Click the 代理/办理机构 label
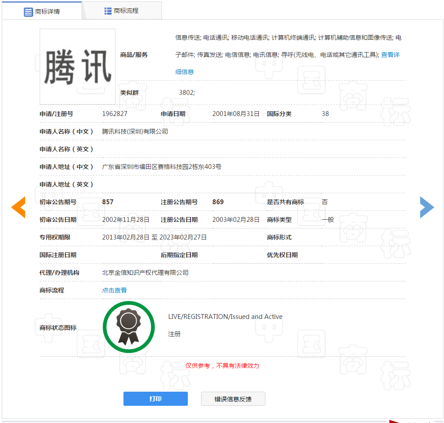This screenshot has width=444, height=423. pos(60,273)
